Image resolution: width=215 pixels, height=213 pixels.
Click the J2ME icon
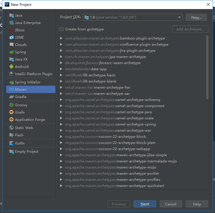click(11, 37)
